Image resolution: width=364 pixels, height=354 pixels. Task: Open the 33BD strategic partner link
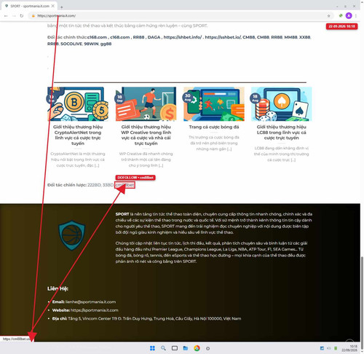coord(108,185)
